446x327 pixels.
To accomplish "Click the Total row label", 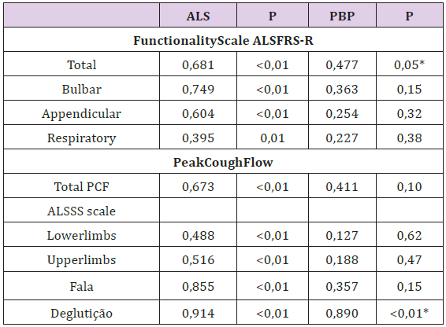I will point(82,64).
